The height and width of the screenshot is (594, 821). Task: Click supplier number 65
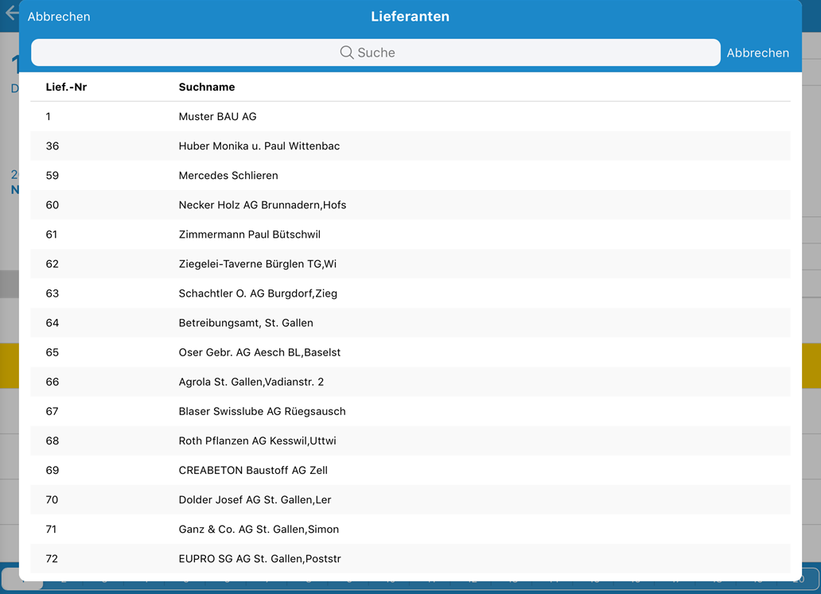point(53,352)
